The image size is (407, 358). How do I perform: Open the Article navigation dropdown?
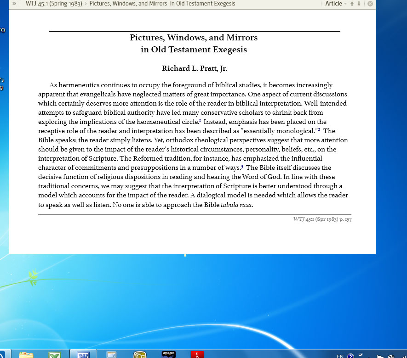pyautogui.click(x=336, y=4)
